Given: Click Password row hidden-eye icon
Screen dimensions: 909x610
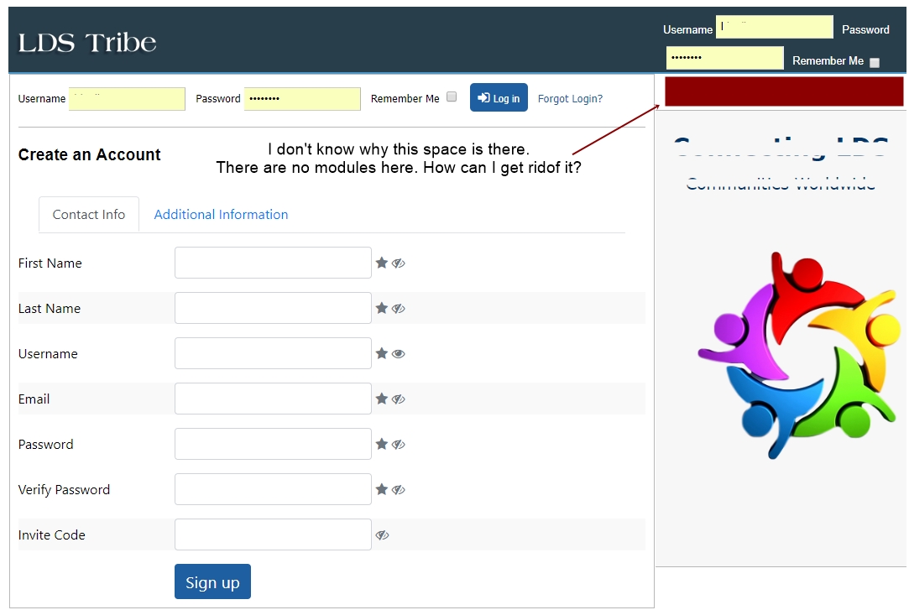Looking at the screenshot, I should coord(399,445).
